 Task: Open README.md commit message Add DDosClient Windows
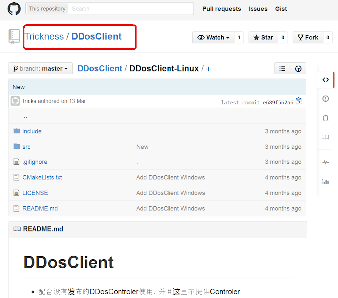(x=170, y=208)
